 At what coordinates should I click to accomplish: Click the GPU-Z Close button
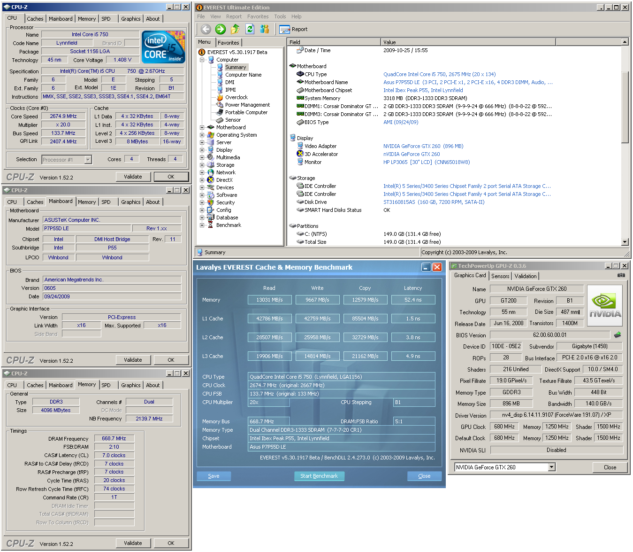[610, 467]
